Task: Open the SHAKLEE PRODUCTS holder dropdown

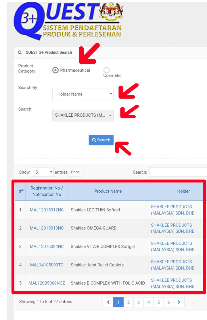Action: 83,115
